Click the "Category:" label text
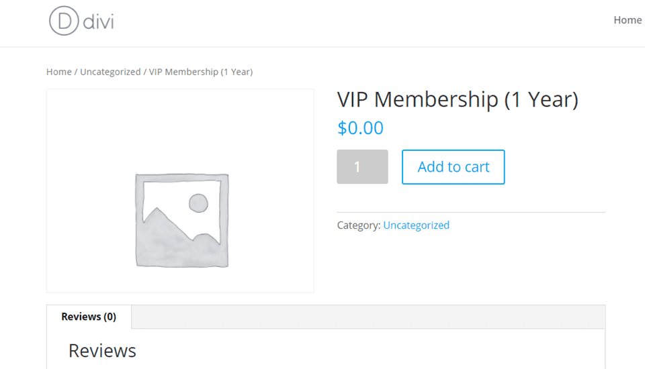645x369 pixels. (x=359, y=225)
